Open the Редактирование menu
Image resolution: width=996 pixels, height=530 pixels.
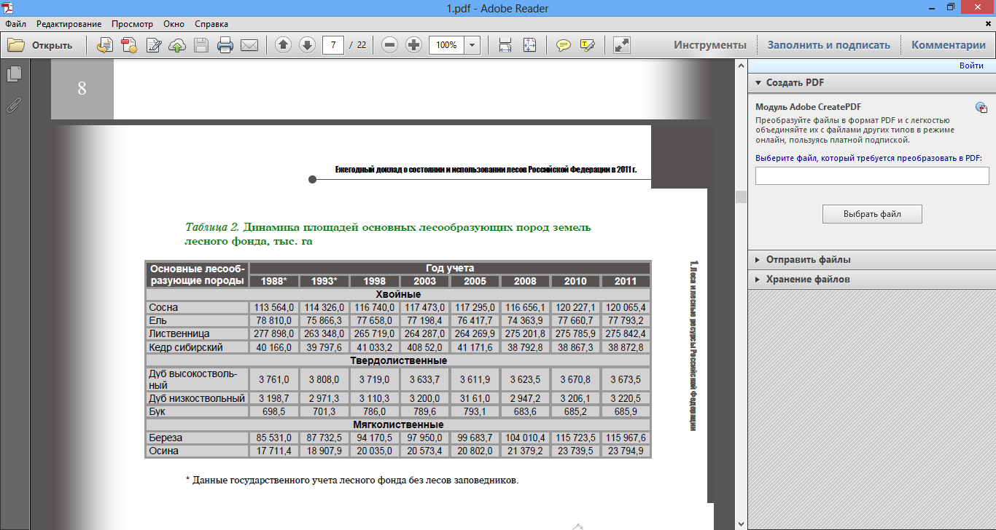(x=69, y=24)
